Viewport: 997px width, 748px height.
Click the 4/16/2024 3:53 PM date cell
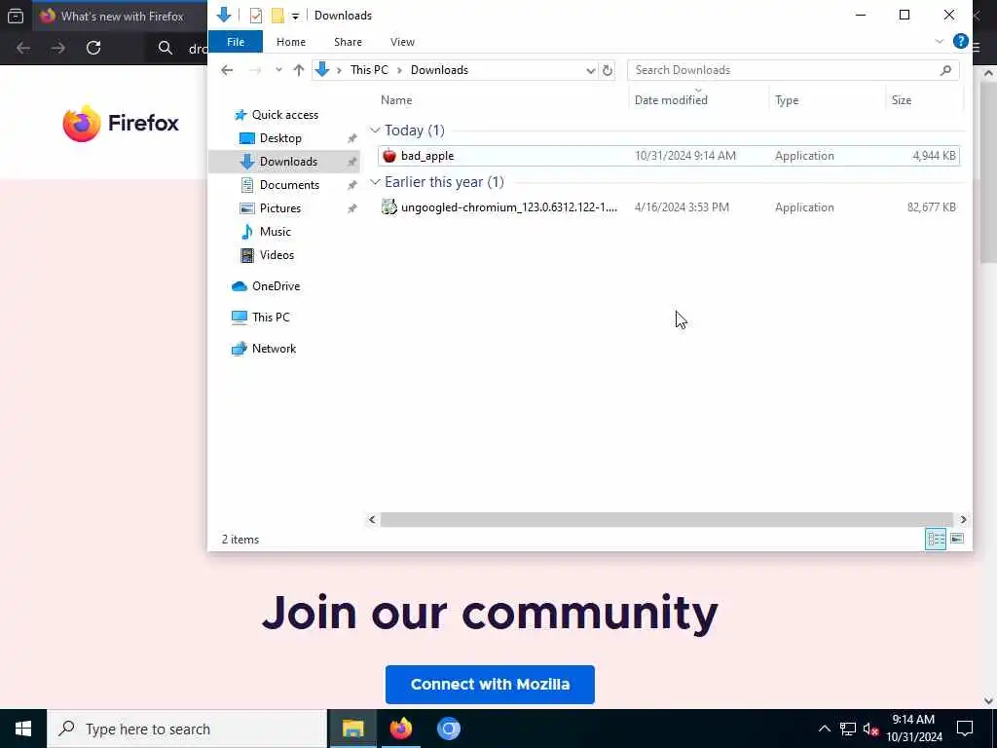pos(682,207)
